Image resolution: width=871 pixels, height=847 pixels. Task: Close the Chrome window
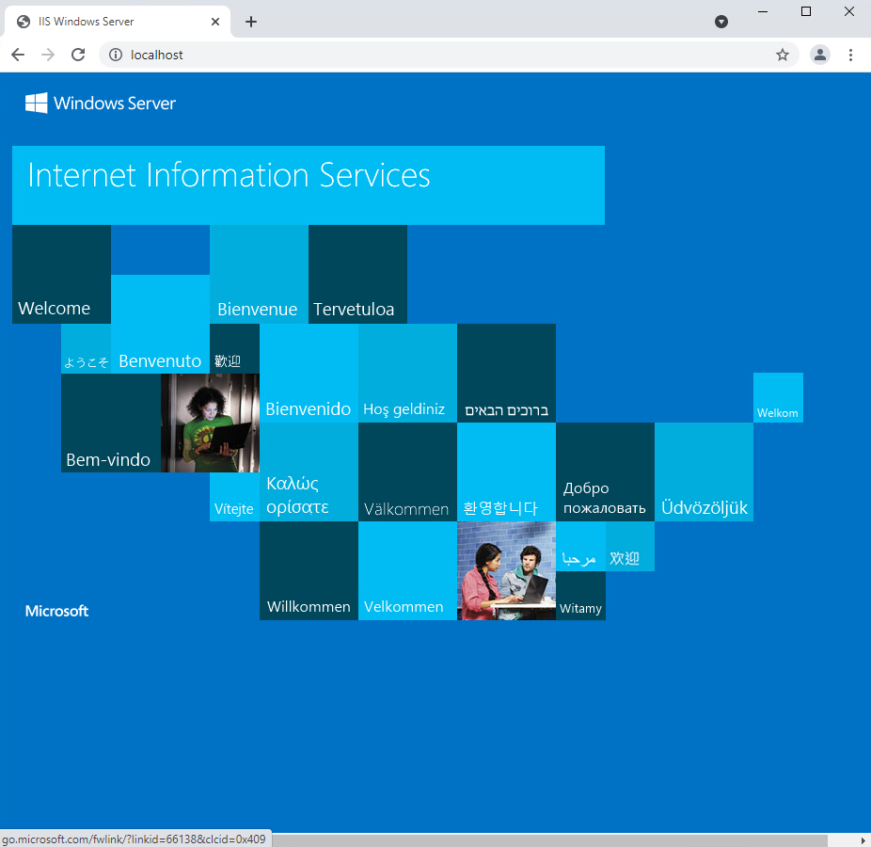pyautogui.click(x=849, y=11)
